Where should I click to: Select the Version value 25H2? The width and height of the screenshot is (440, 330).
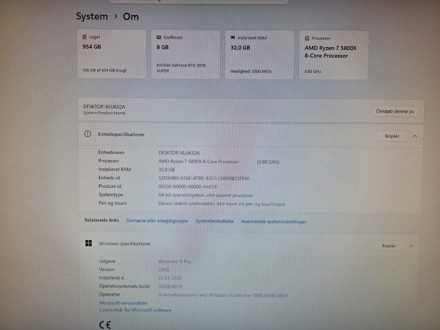coord(164,270)
